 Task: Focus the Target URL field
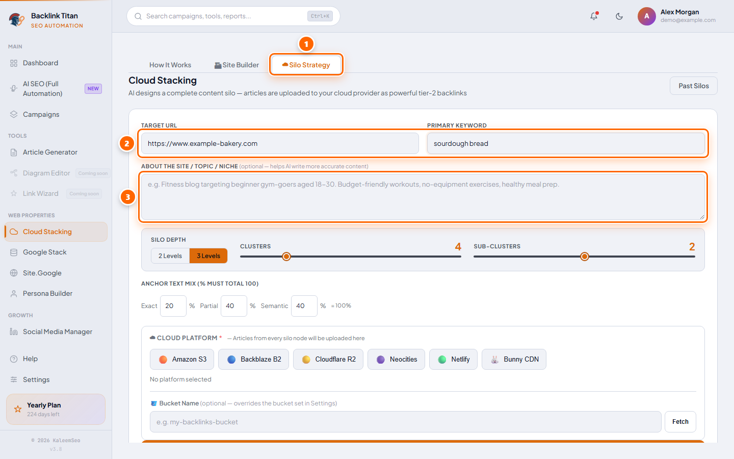[x=280, y=143]
